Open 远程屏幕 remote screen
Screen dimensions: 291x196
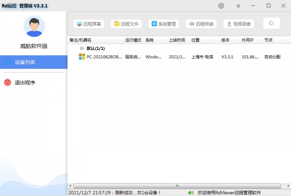click(89, 24)
